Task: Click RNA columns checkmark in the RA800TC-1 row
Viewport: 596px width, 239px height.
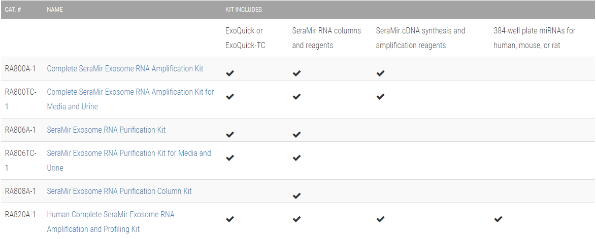Action: (x=296, y=96)
